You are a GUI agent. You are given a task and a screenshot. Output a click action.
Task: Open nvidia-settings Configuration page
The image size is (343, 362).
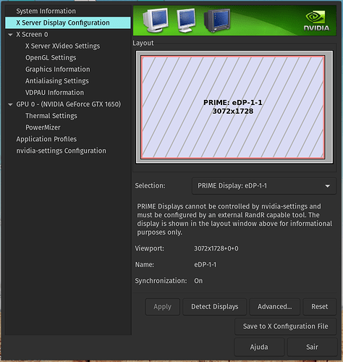pyautogui.click(x=61, y=151)
